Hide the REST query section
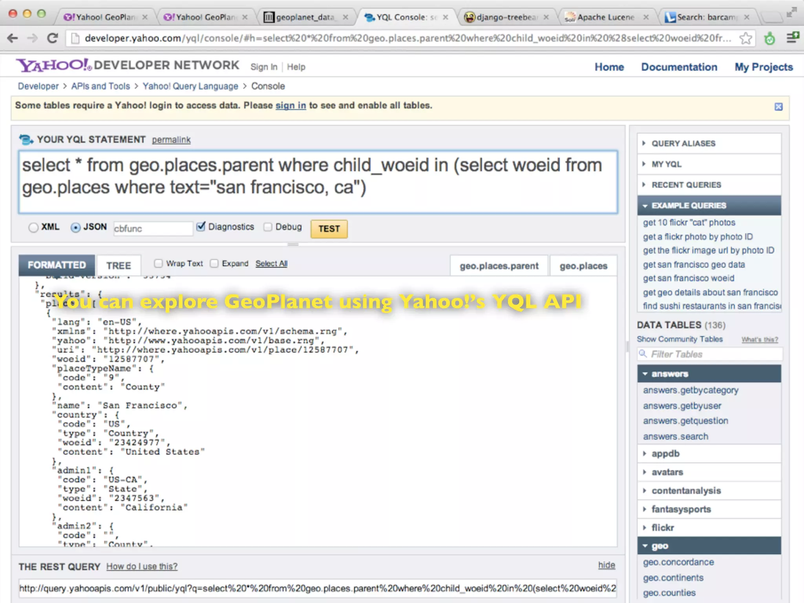 (607, 565)
